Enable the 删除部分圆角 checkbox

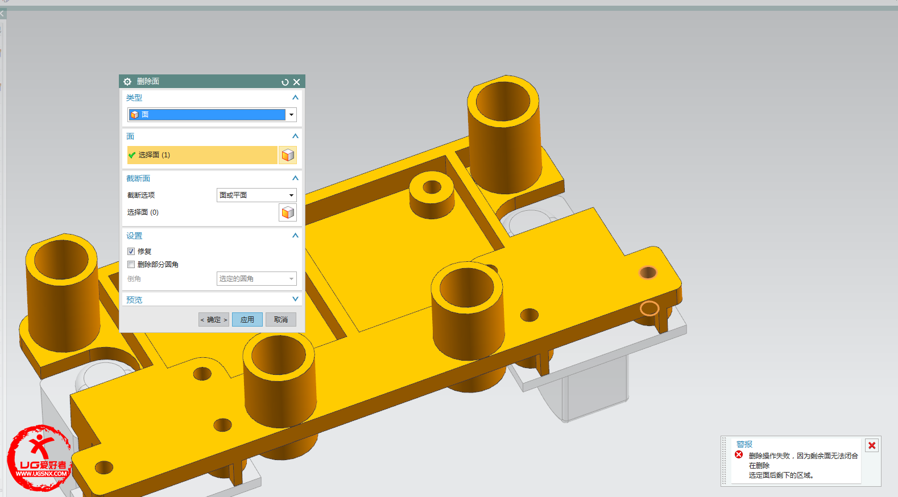coord(131,264)
